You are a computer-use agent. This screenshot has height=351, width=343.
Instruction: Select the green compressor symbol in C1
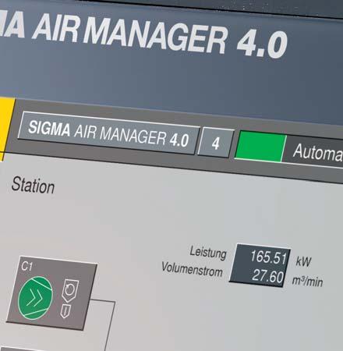coord(36,298)
